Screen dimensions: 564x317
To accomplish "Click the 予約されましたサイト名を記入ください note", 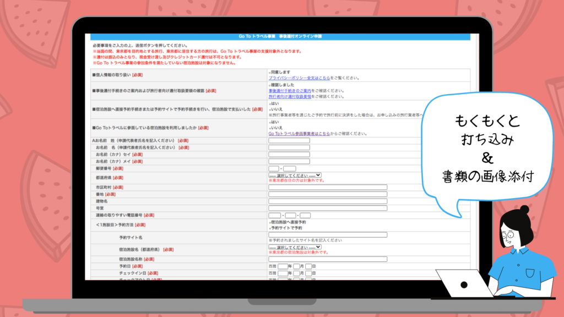I will [x=305, y=240].
